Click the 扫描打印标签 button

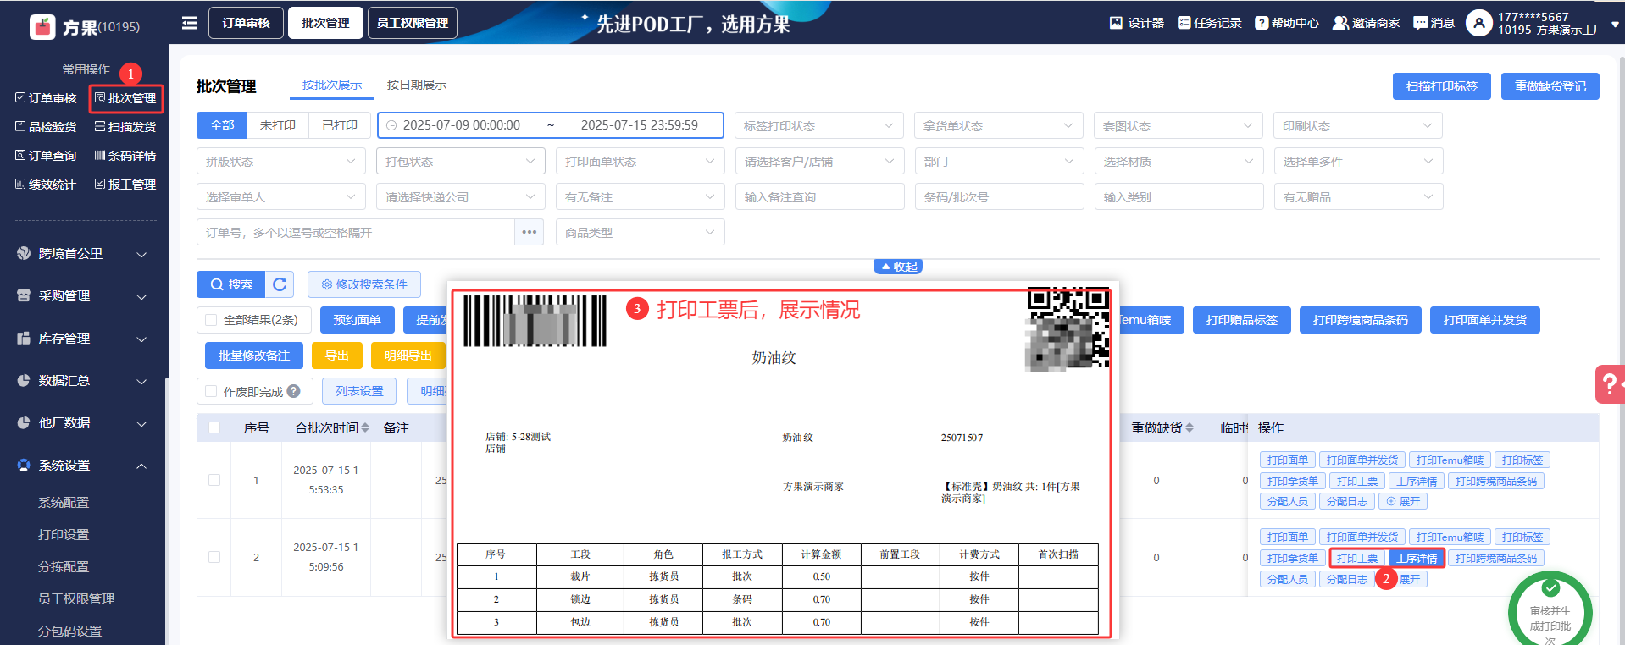click(x=1441, y=86)
